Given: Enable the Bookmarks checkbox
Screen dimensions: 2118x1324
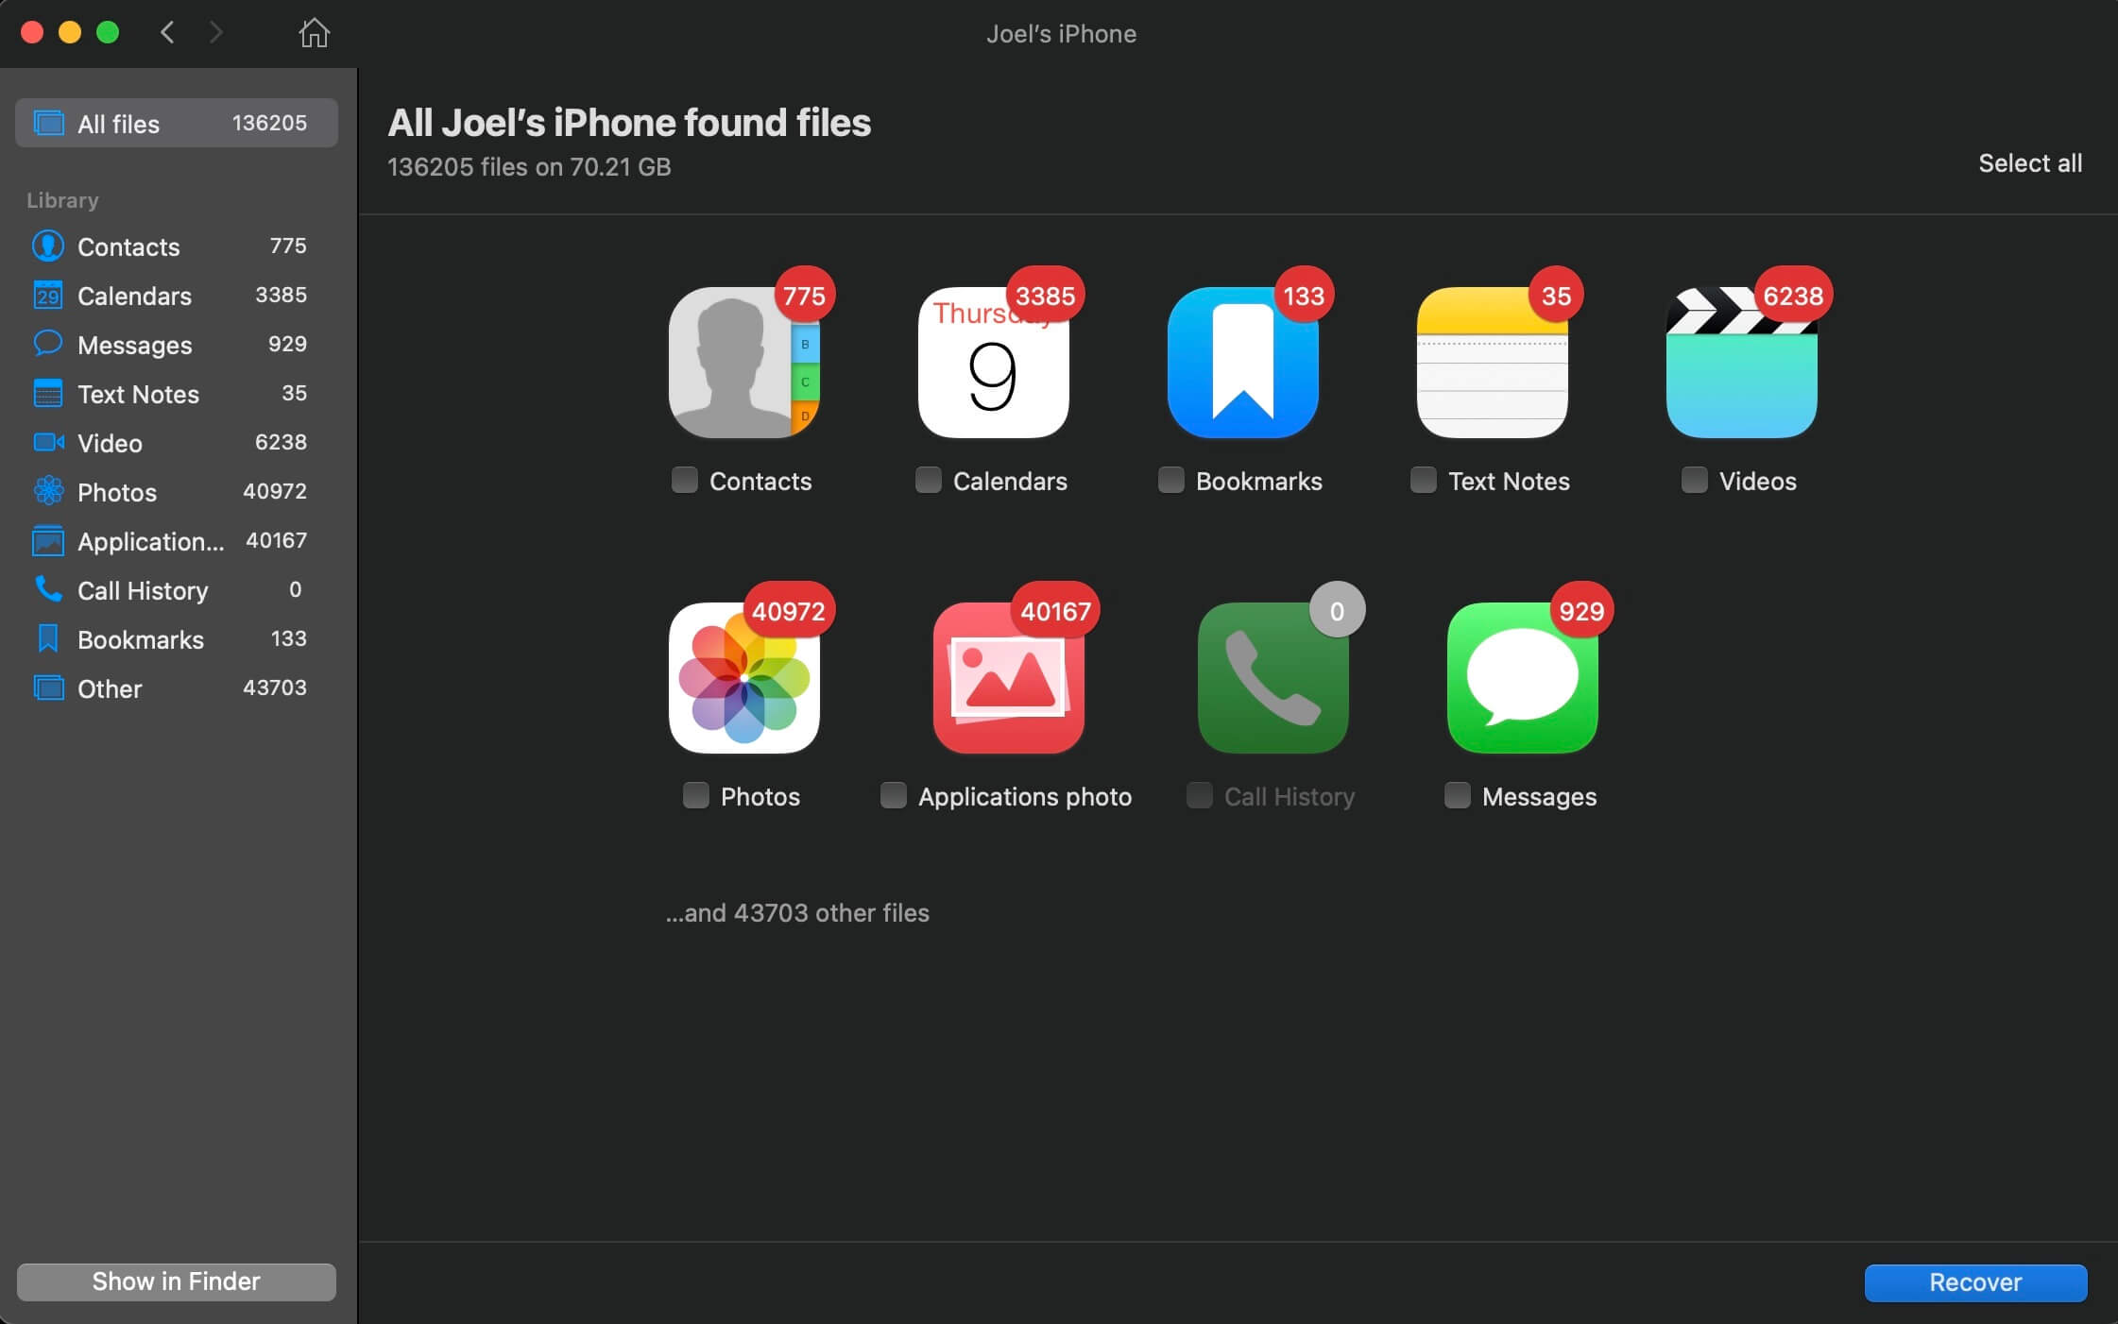Looking at the screenshot, I should [x=1170, y=480].
